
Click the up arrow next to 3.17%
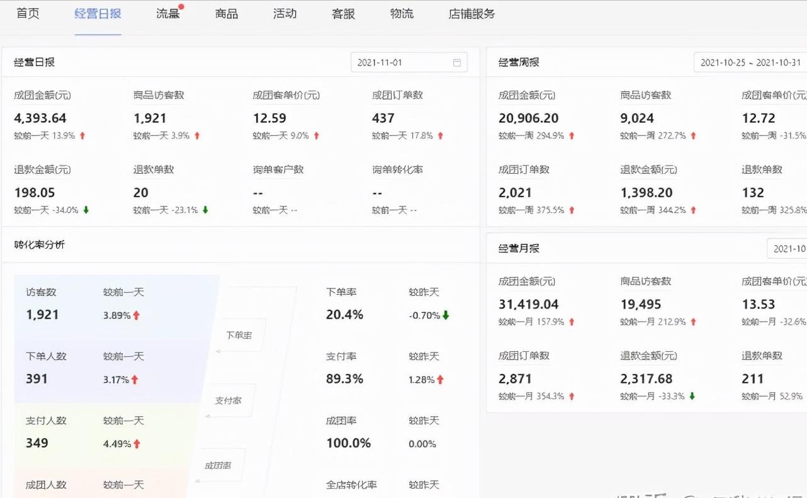click(135, 380)
